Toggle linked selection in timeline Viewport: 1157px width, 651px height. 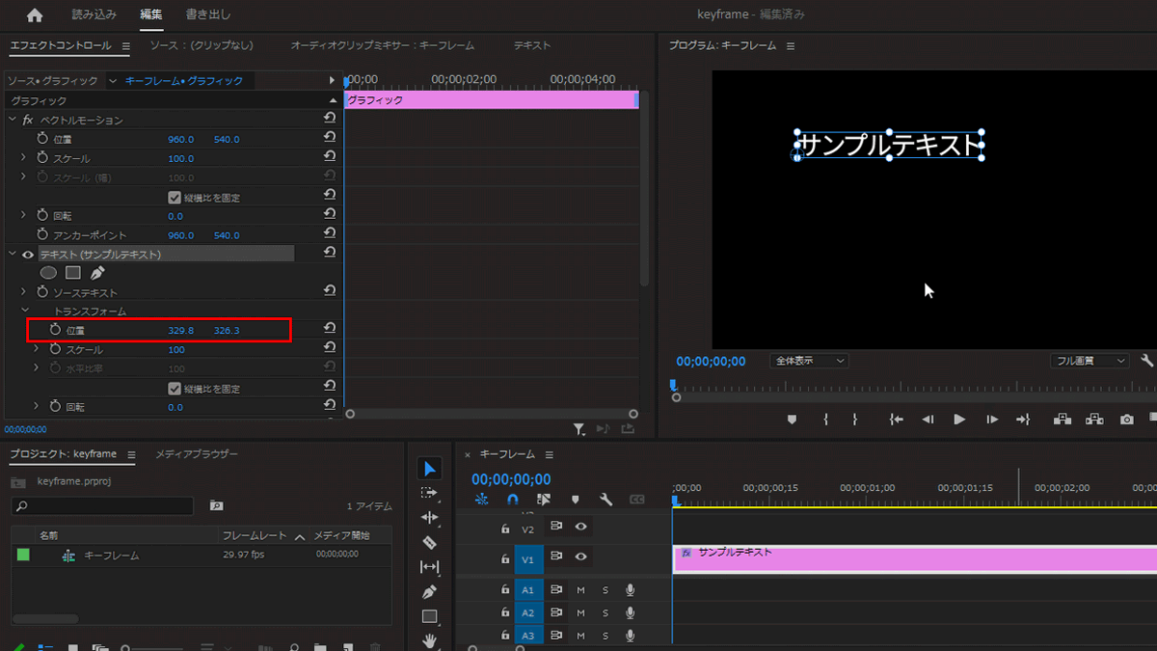[x=544, y=500]
